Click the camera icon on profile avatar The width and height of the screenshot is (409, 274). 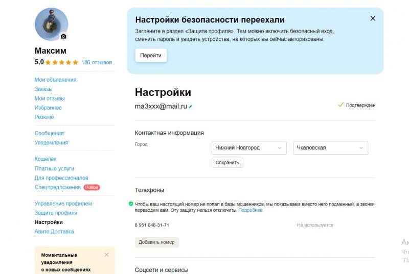point(63,37)
